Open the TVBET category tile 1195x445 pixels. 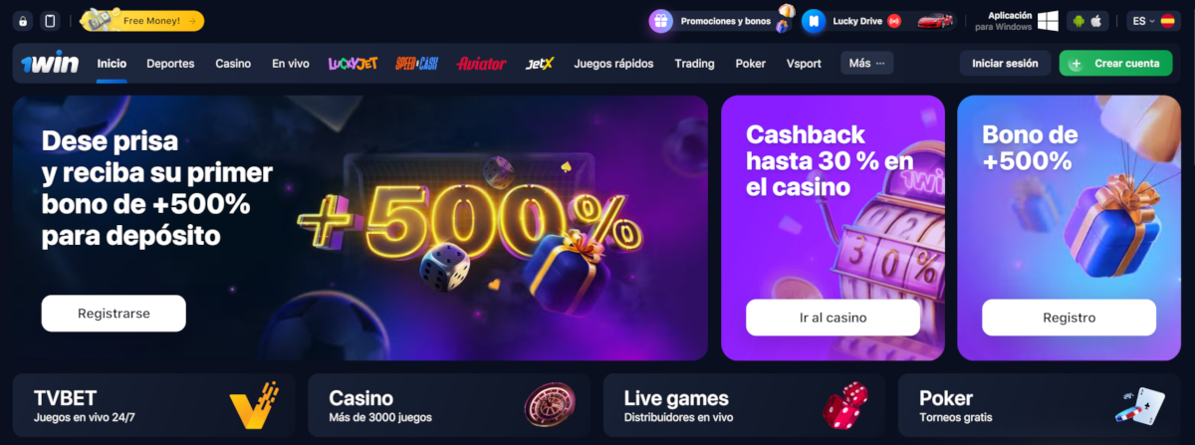pyautogui.click(x=154, y=405)
